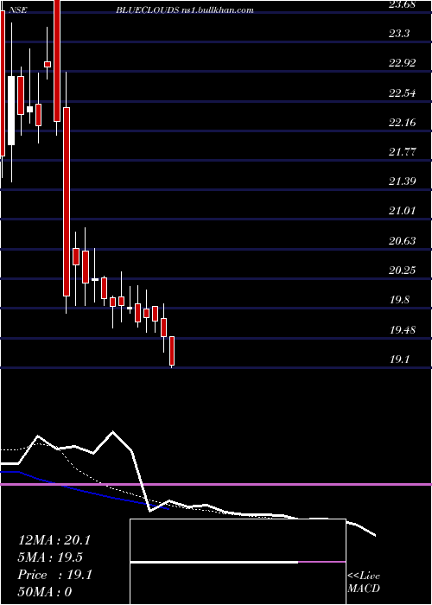Viewport: 432px width, 605px height.
Task: Click the 21.77 price axis label
Action: [x=402, y=152]
